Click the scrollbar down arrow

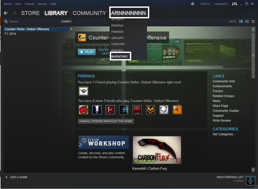[x=253, y=170]
